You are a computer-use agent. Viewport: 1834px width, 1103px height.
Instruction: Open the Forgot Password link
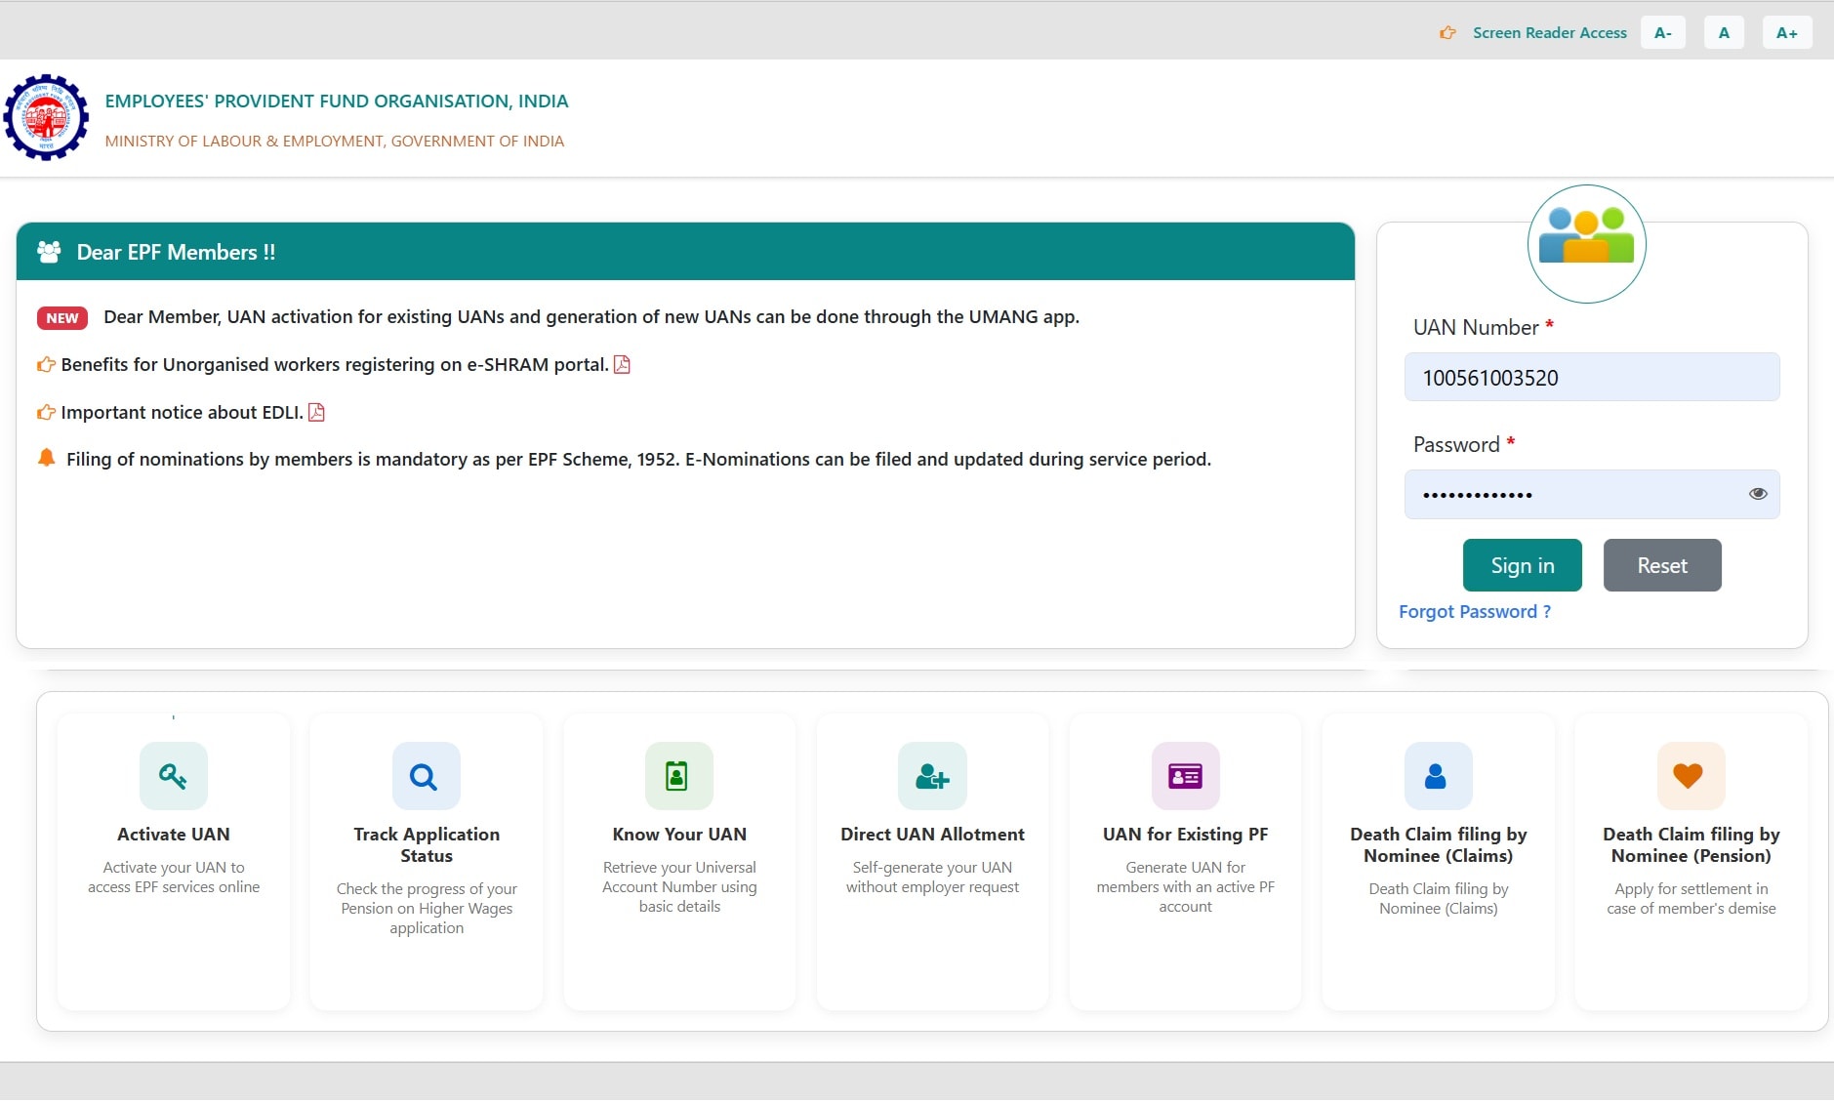[x=1474, y=612]
